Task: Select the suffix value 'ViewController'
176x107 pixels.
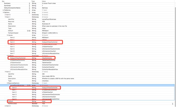Action: [47, 58]
